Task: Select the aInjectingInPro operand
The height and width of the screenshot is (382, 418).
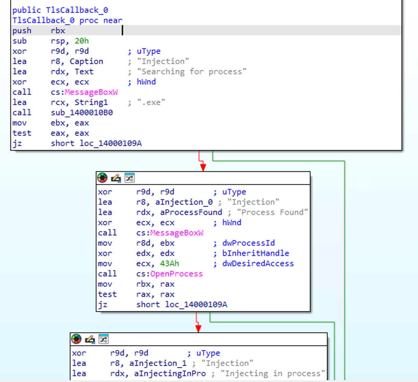Action: coord(170,373)
